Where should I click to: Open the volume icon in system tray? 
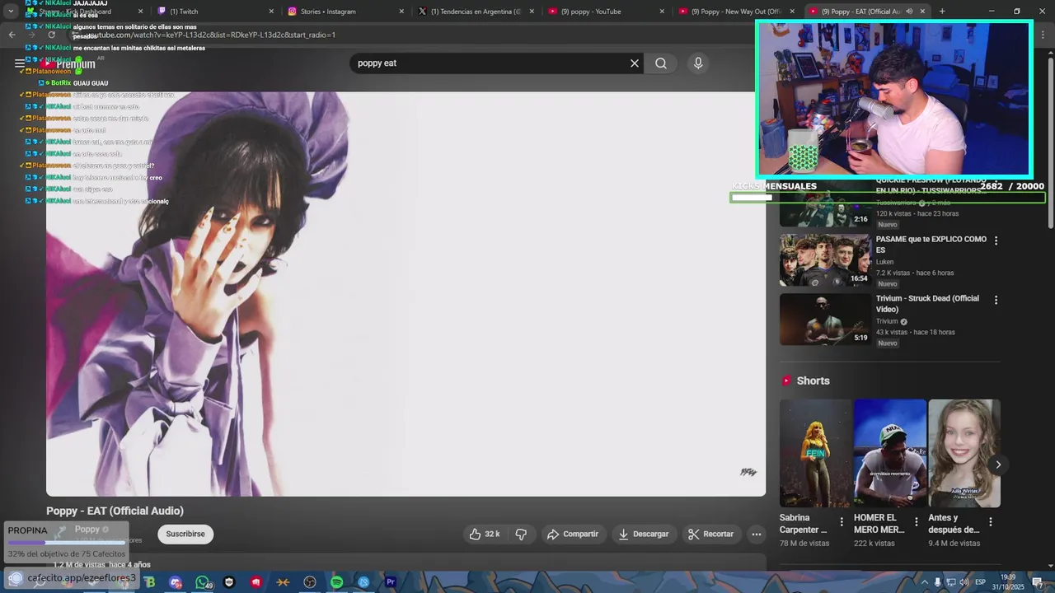point(964,582)
